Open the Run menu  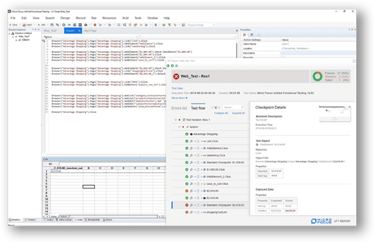click(x=94, y=18)
